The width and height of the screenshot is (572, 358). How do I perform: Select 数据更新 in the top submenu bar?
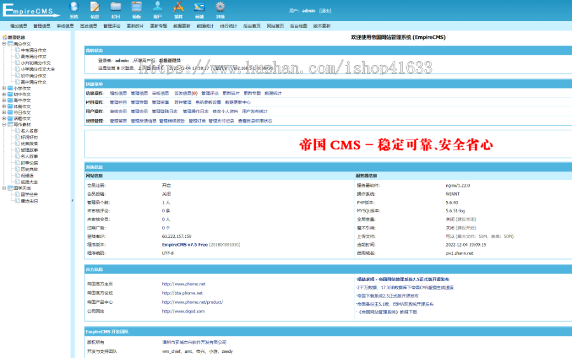coord(182,26)
